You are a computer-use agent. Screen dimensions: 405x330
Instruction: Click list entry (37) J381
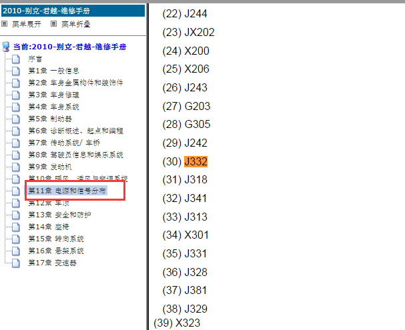185,291
